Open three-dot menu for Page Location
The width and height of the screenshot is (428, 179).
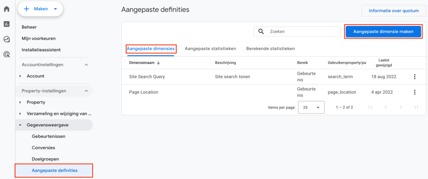(415, 92)
